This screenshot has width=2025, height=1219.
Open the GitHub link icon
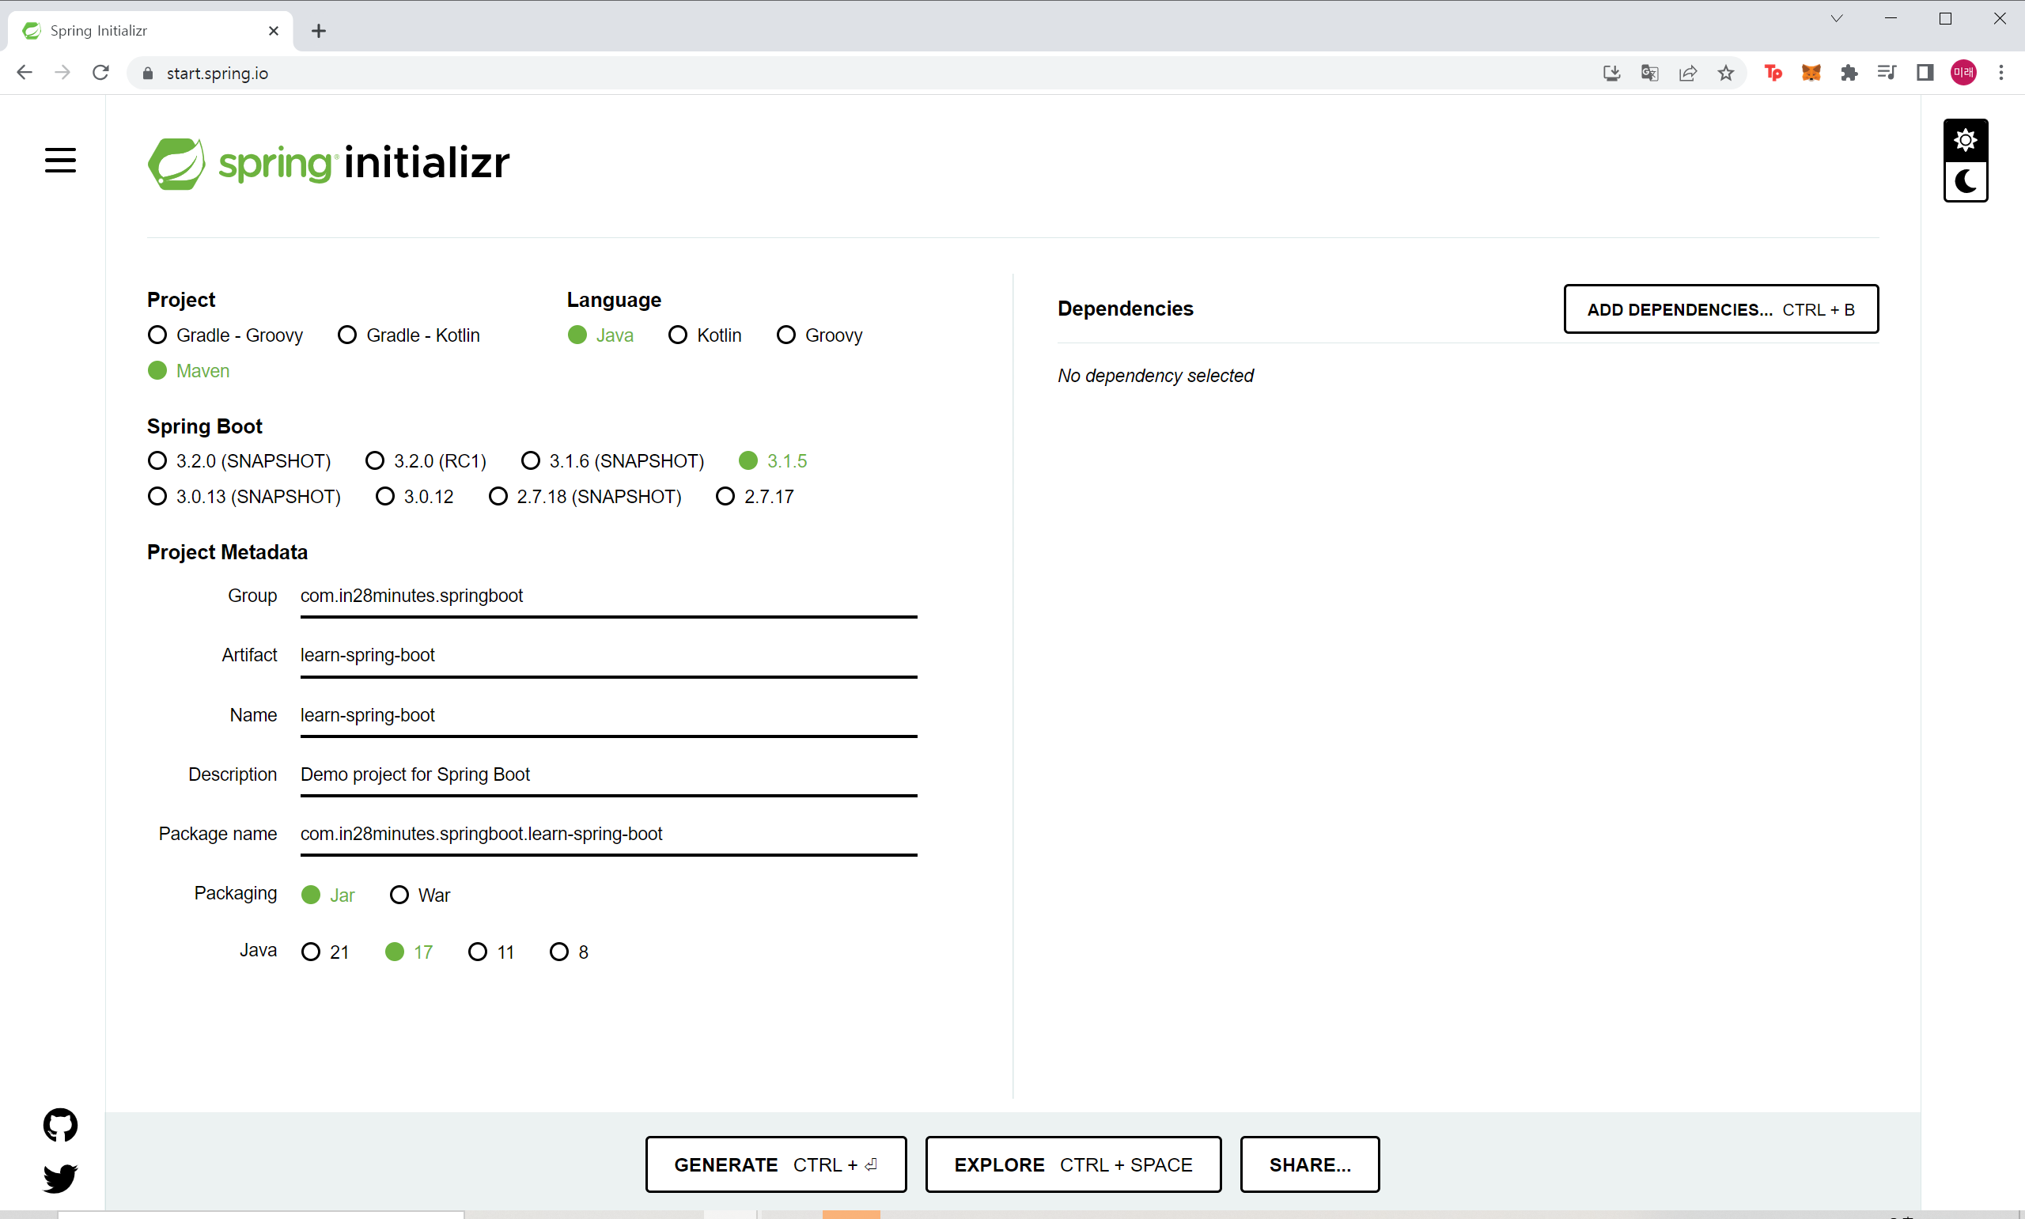tap(60, 1125)
